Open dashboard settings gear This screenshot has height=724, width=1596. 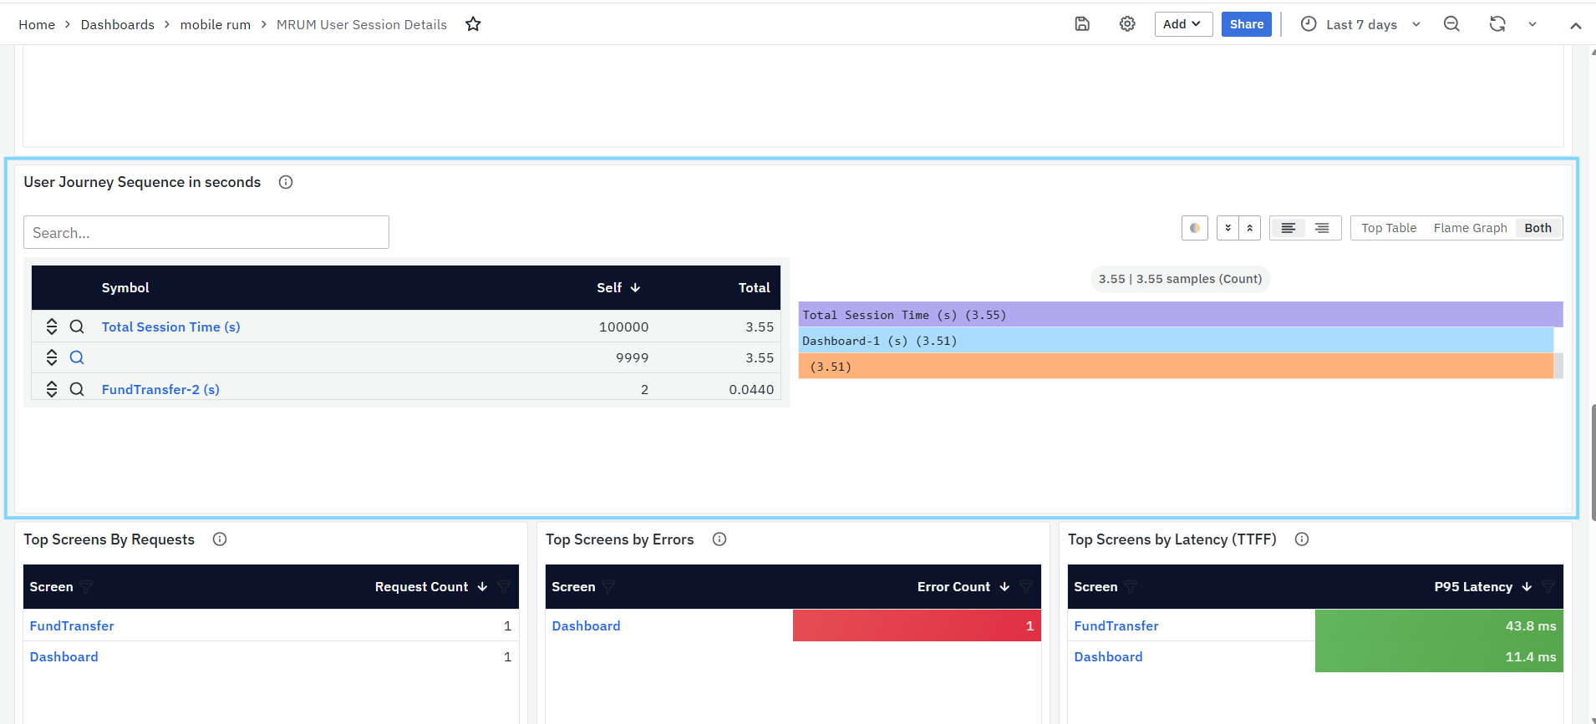coord(1127,24)
